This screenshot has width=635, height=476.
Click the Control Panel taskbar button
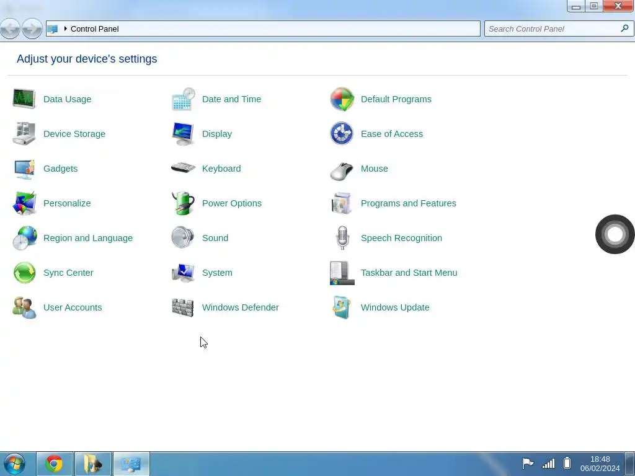[x=131, y=464]
